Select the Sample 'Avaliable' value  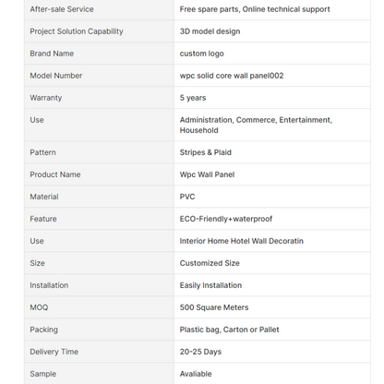coord(196,374)
